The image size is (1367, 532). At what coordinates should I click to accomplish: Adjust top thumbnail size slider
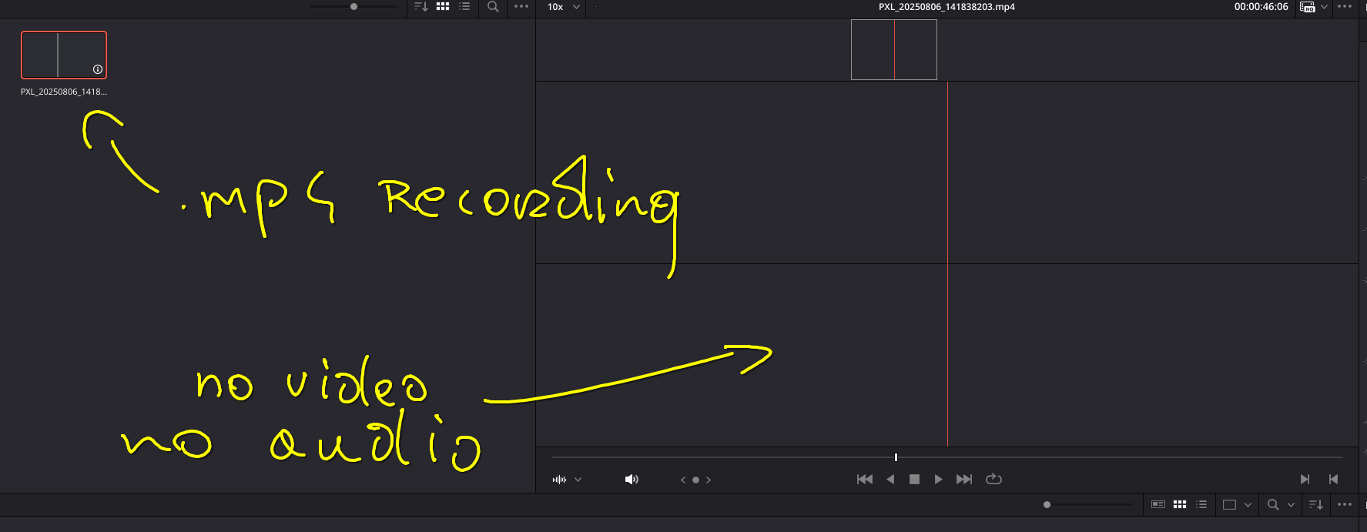353,6
